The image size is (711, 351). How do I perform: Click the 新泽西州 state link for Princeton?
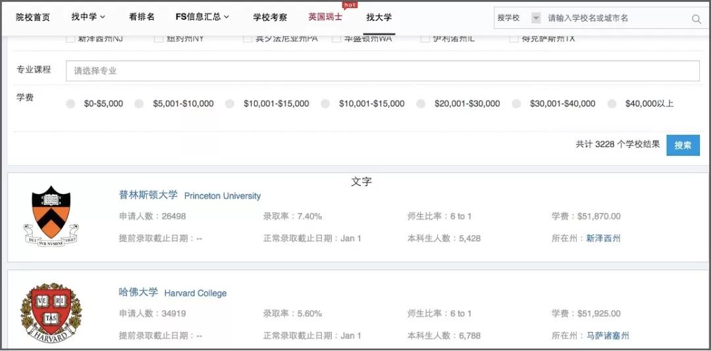pos(602,238)
